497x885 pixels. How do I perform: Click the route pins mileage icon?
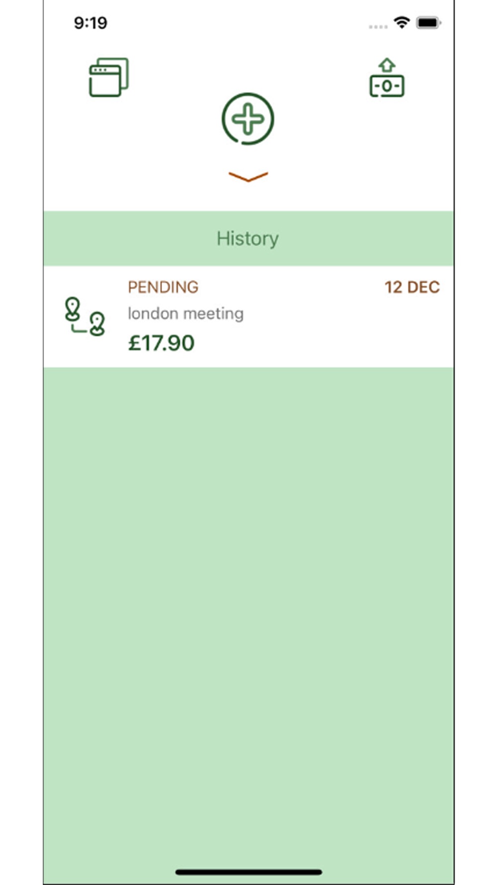pyautogui.click(x=84, y=317)
